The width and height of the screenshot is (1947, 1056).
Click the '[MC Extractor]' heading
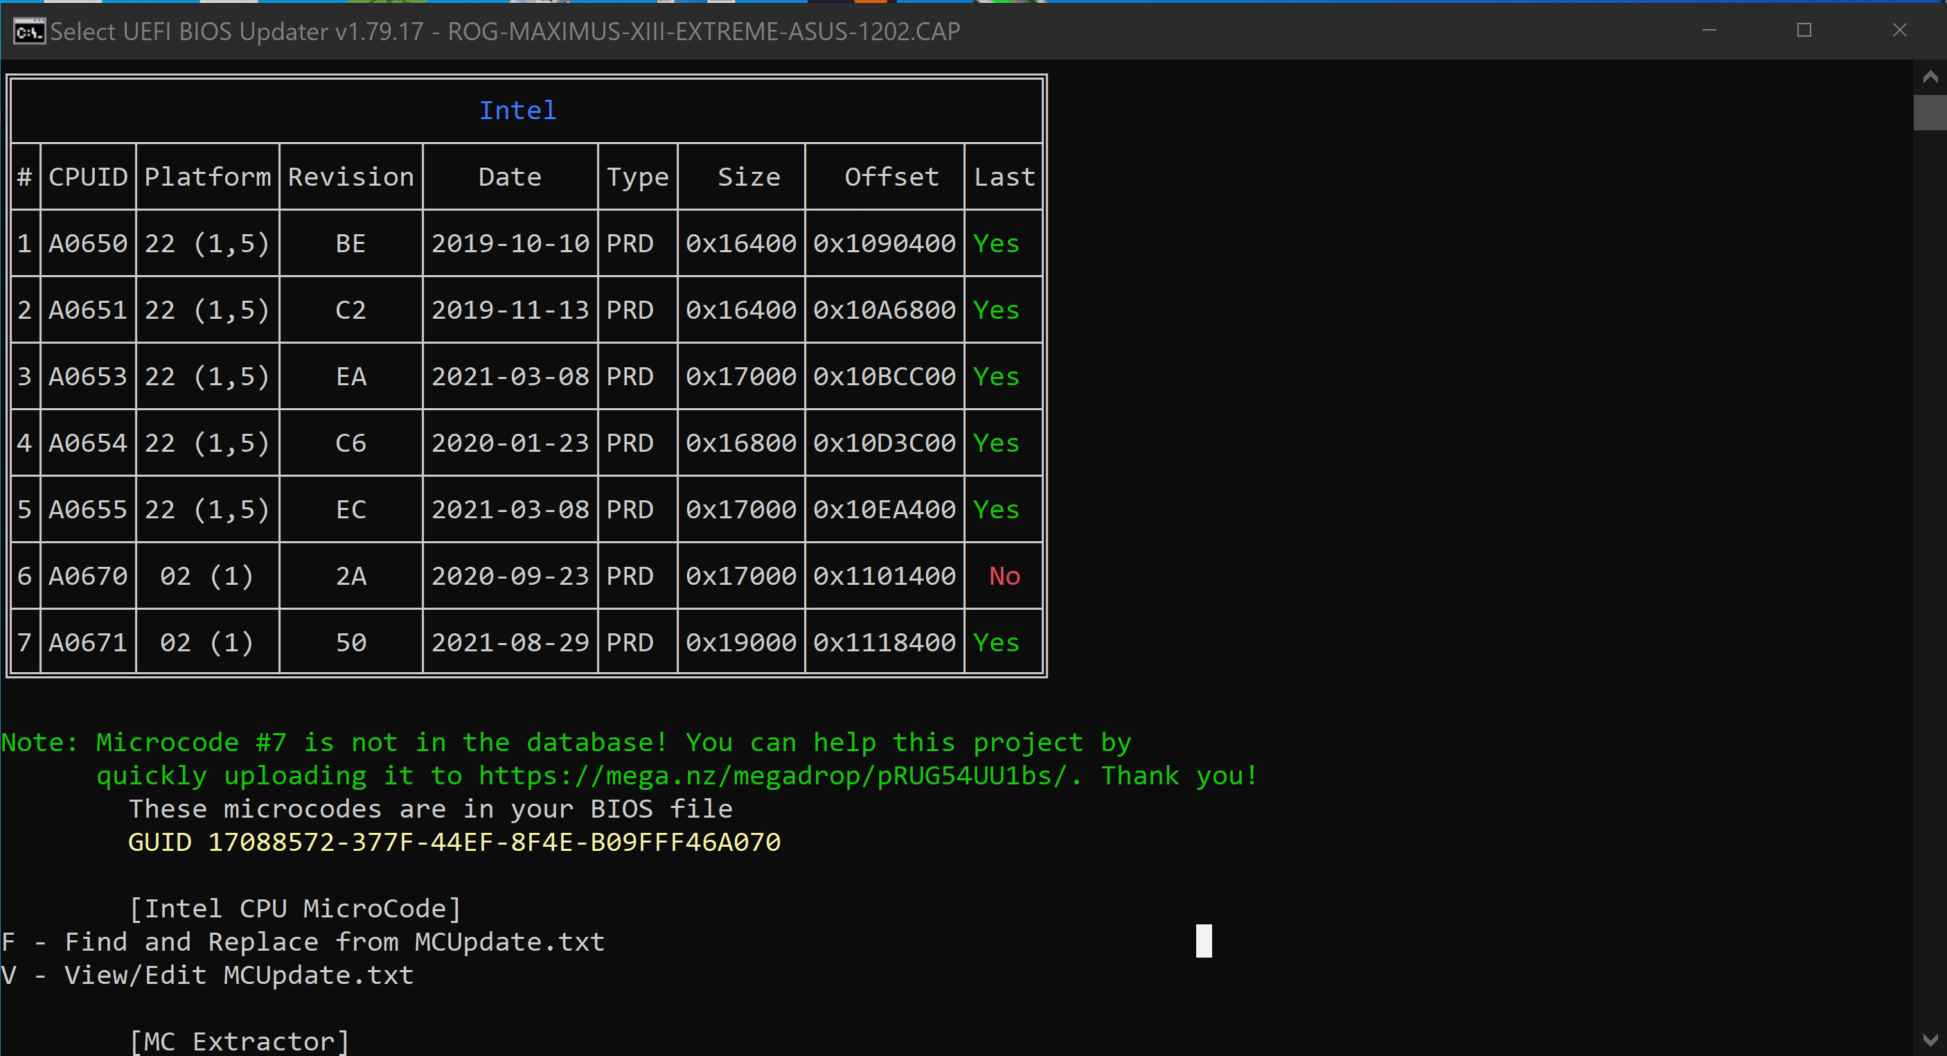pos(240,1041)
